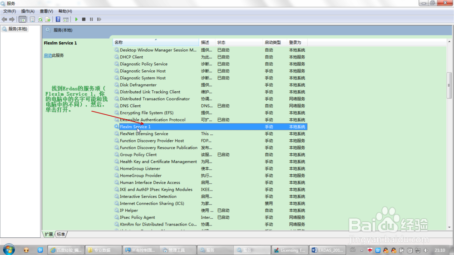The height and width of the screenshot is (255, 454).
Task: Click the Export List toolbar icon
Action: (48, 20)
